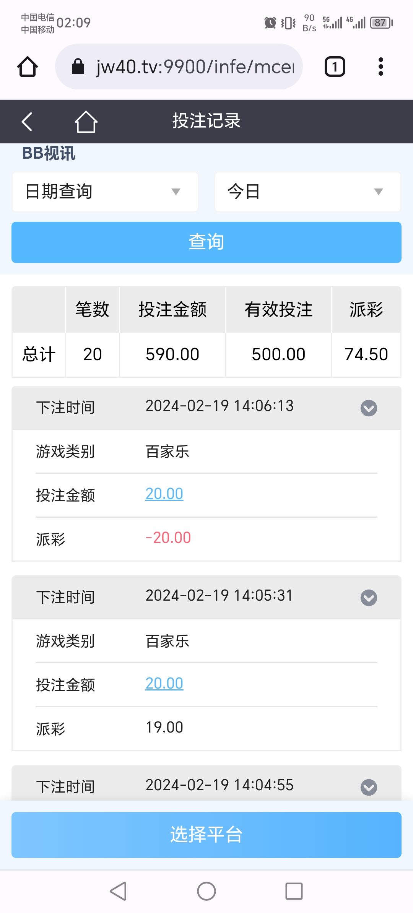Screen dimensions: 413x913
Task: Tap the Android recent apps square
Action: [294, 891]
